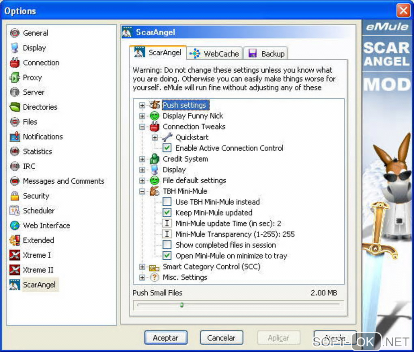Click the ScarAngel sidebar icon
The height and width of the screenshot is (352, 414).
[x=15, y=285]
